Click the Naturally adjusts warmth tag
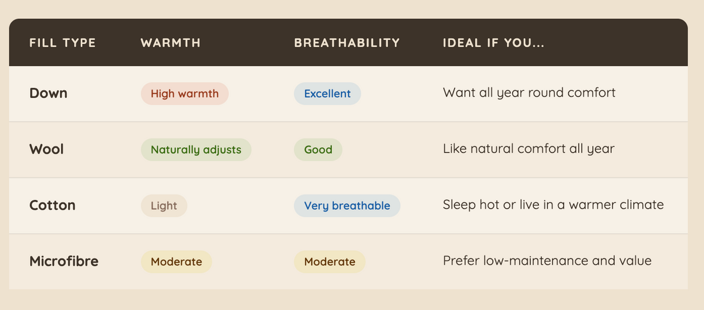The width and height of the screenshot is (704, 310). [196, 149]
